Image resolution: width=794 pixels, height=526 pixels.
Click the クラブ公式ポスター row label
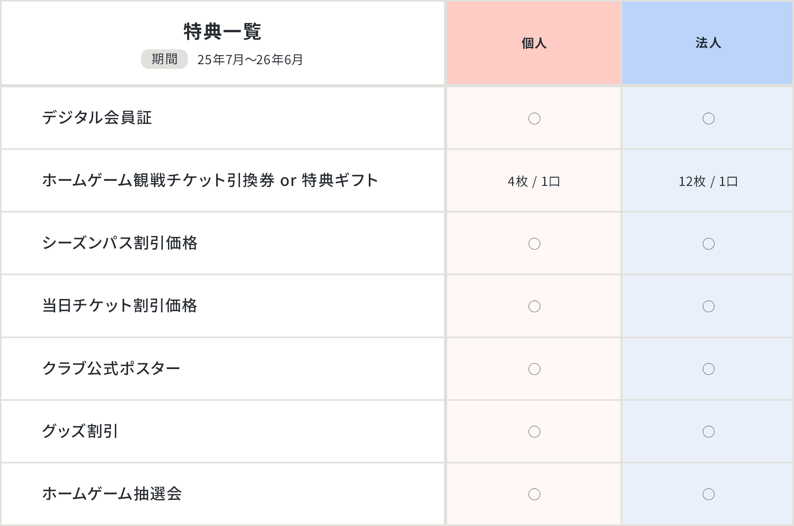(x=111, y=368)
